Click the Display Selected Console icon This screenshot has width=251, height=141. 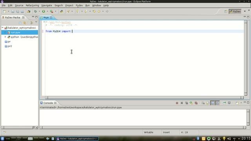tap(229, 103)
